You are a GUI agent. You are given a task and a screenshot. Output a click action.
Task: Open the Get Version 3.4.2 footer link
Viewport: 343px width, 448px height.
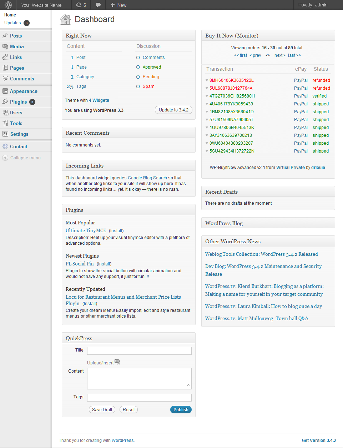319,440
